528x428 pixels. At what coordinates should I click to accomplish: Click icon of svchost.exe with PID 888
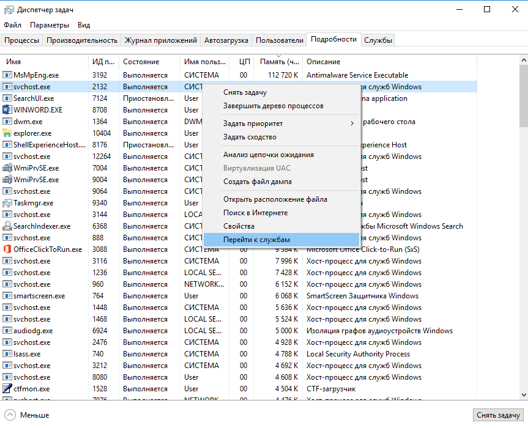tap(7, 237)
